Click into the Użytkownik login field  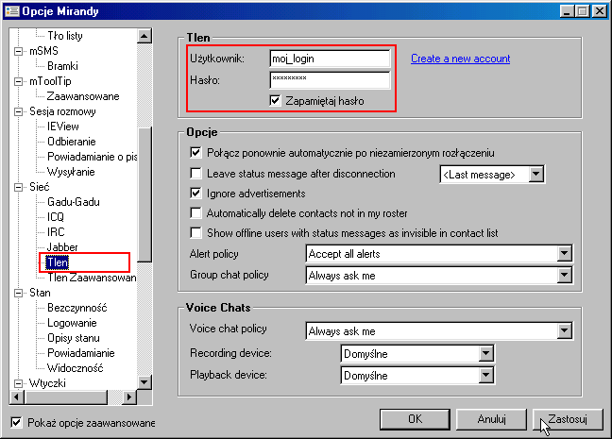328,59
